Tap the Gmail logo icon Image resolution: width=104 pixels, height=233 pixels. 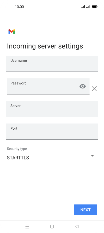(11, 32)
